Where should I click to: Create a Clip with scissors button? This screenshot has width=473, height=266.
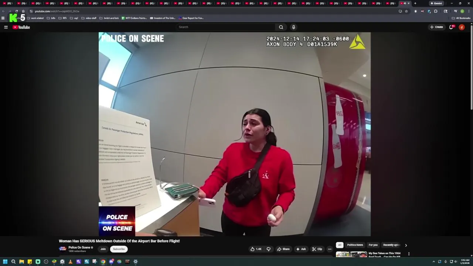[x=317, y=249]
